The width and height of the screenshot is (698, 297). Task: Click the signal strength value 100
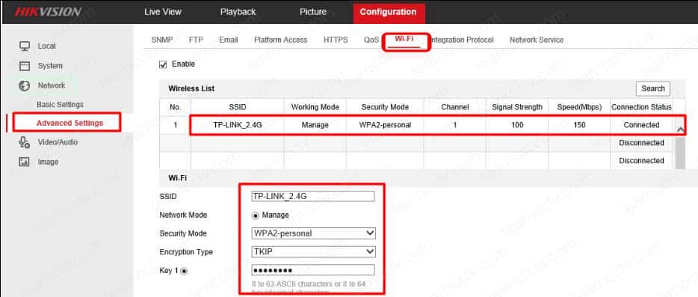[517, 126]
